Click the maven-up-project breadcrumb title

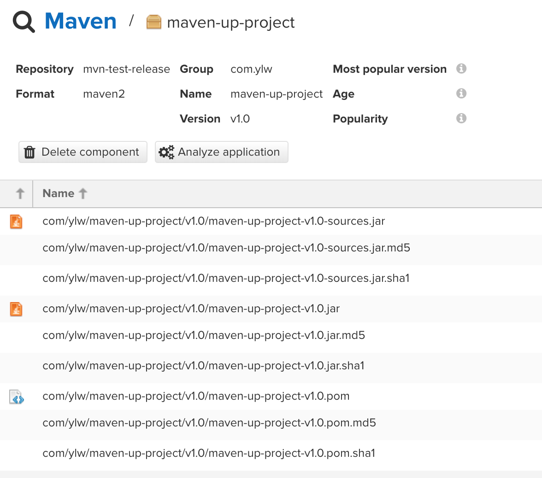(x=230, y=23)
